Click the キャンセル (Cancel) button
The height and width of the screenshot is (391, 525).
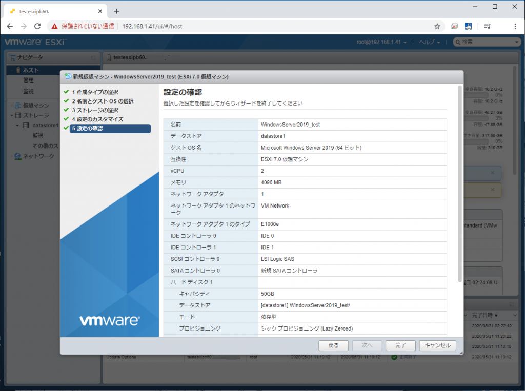(438, 345)
